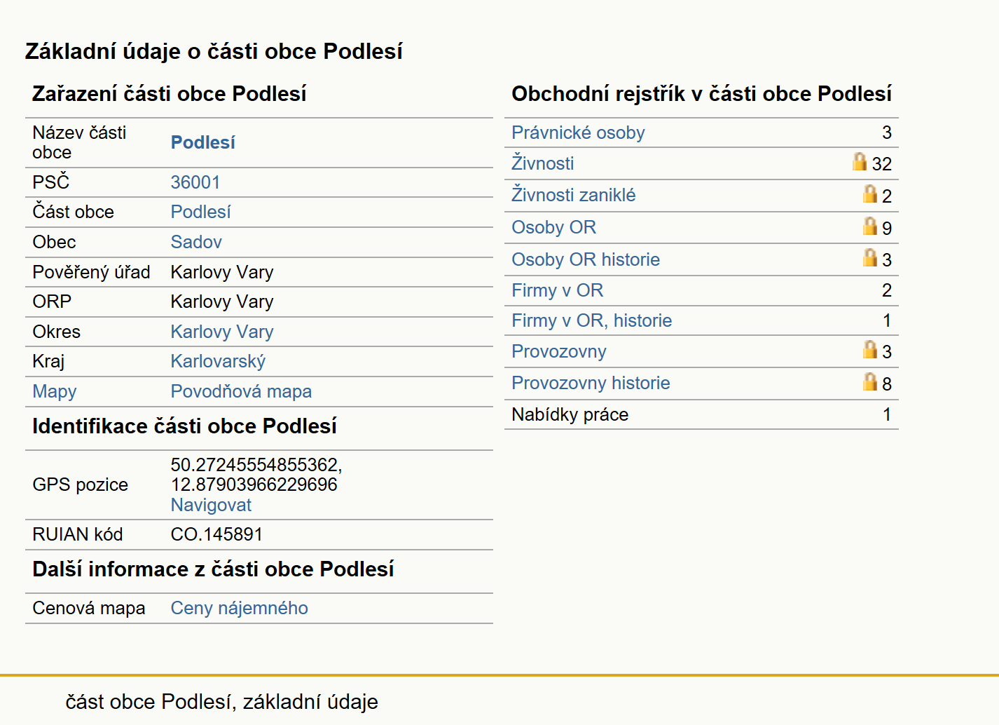Open the Právnické osoby link

[578, 133]
